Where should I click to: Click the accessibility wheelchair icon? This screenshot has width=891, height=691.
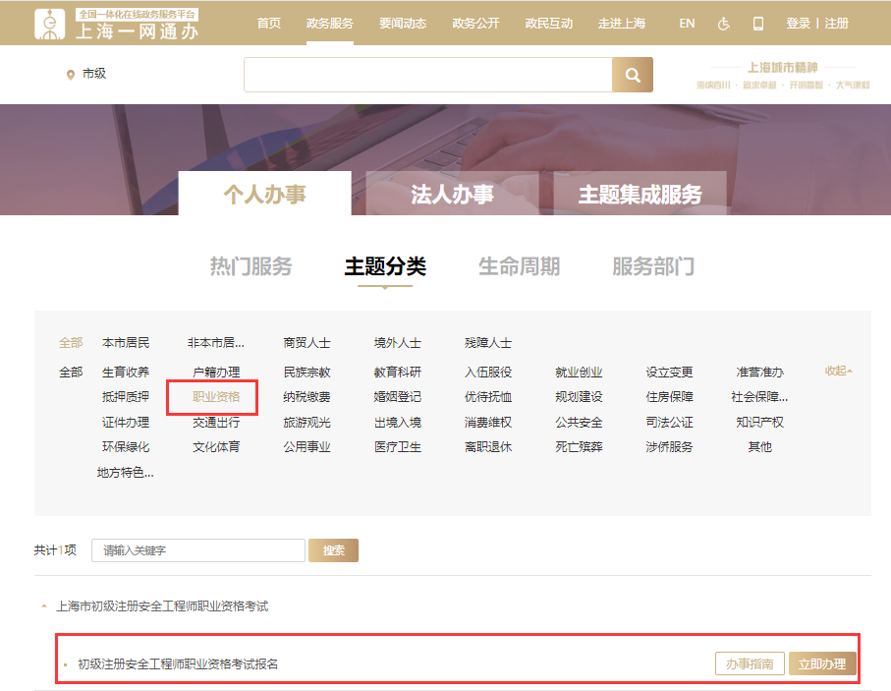724,22
